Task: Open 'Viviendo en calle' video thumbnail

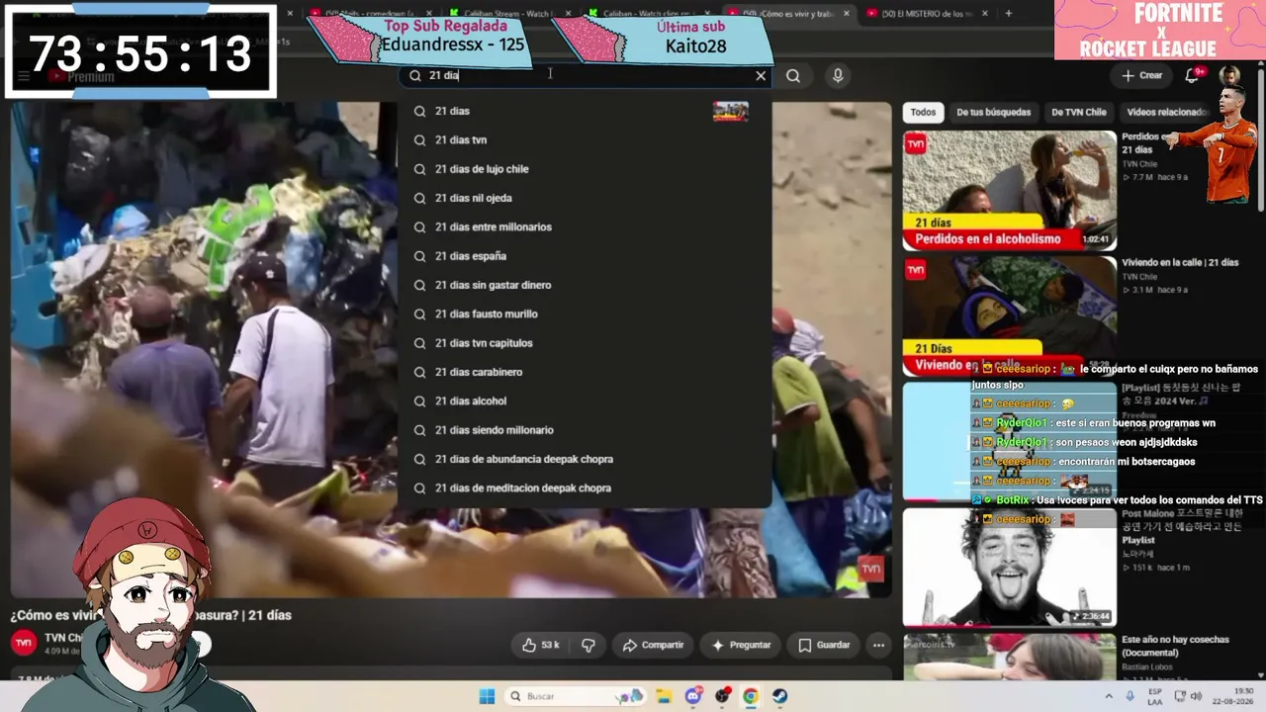Action: (x=1009, y=316)
